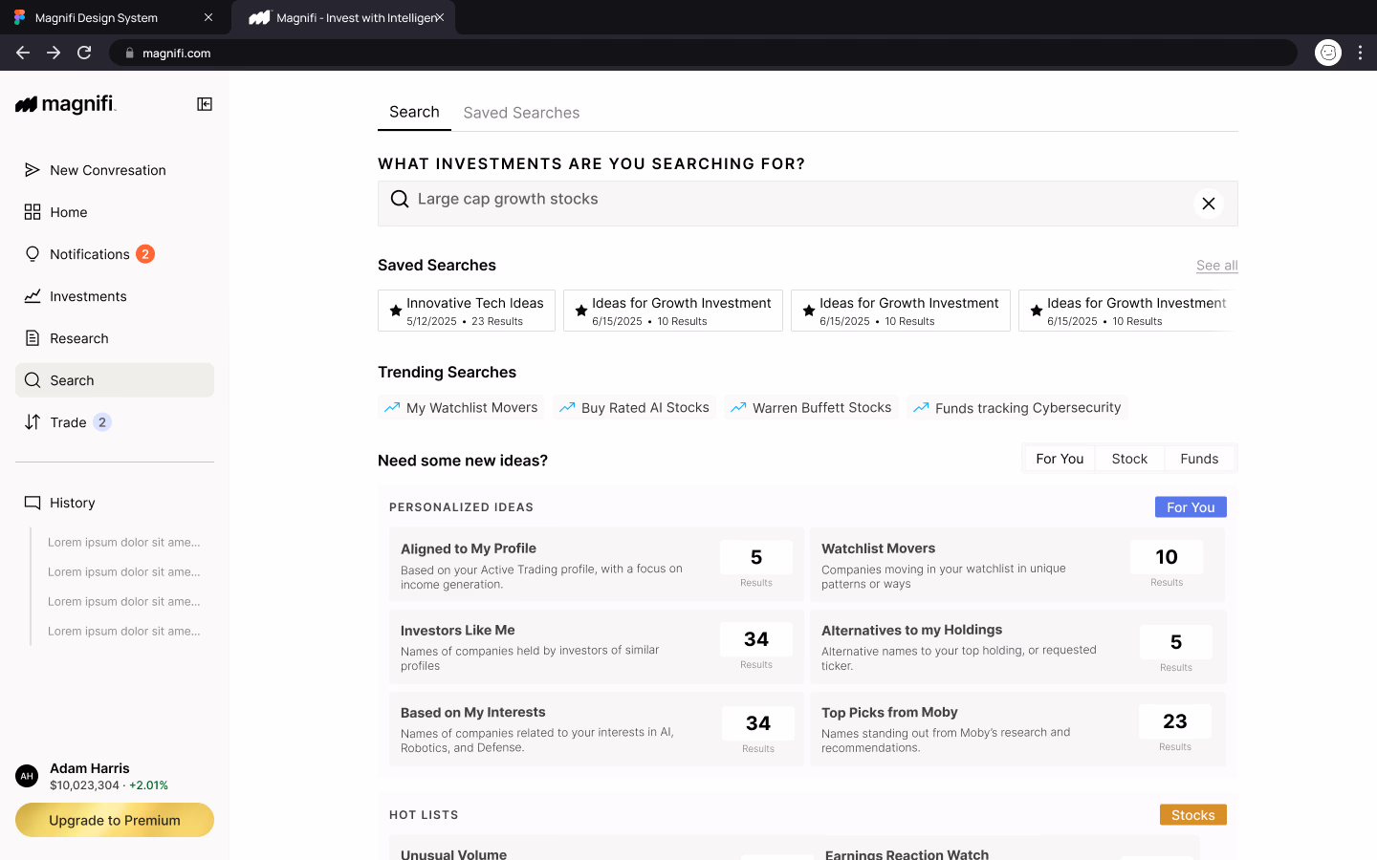Click the Research document icon
The image size is (1377, 860).
click(33, 338)
